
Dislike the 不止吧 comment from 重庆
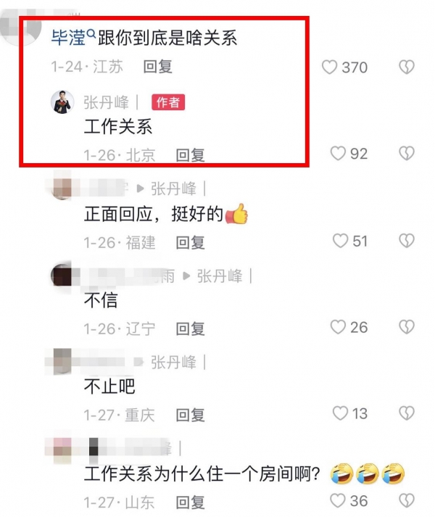pos(407,413)
